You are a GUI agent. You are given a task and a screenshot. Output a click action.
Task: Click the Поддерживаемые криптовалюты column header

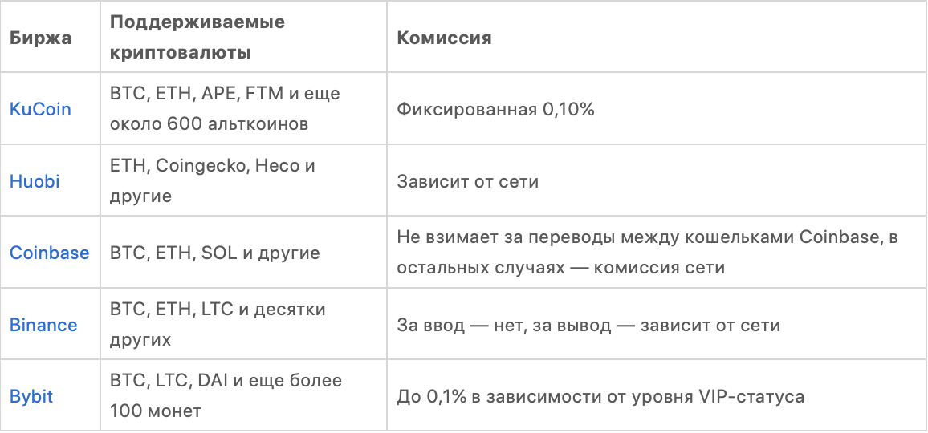197,38
